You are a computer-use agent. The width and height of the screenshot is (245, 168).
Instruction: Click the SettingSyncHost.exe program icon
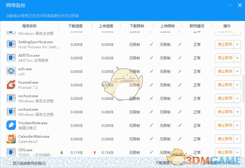(11, 44)
